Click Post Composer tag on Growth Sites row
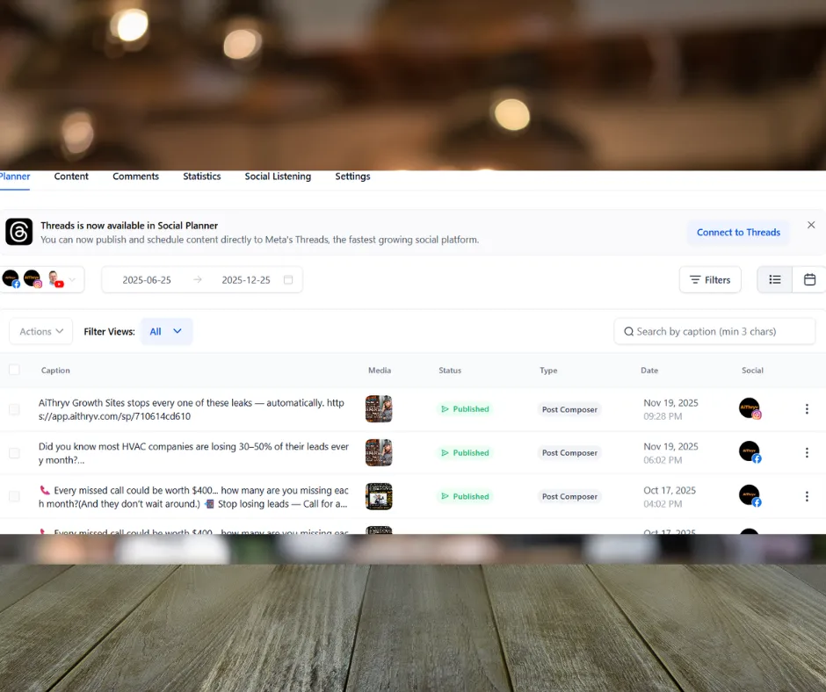 click(x=569, y=409)
